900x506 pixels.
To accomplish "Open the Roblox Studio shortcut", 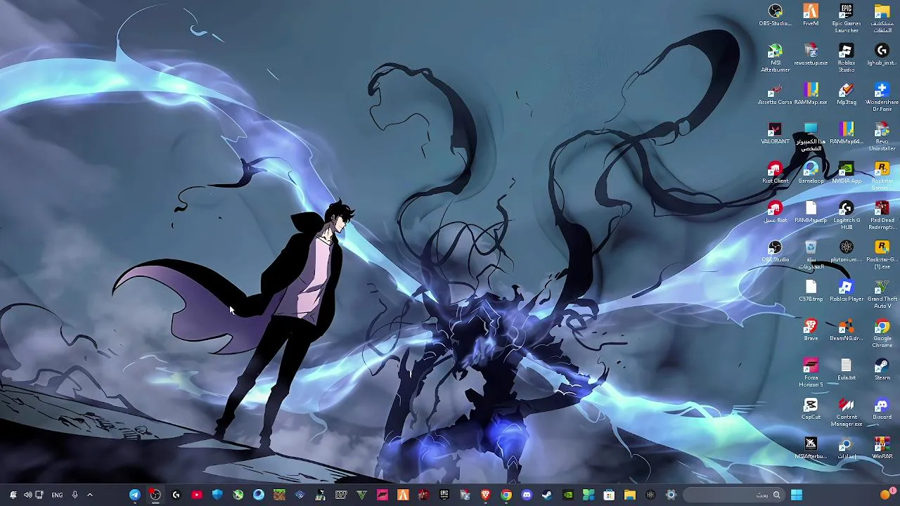I will [x=847, y=58].
